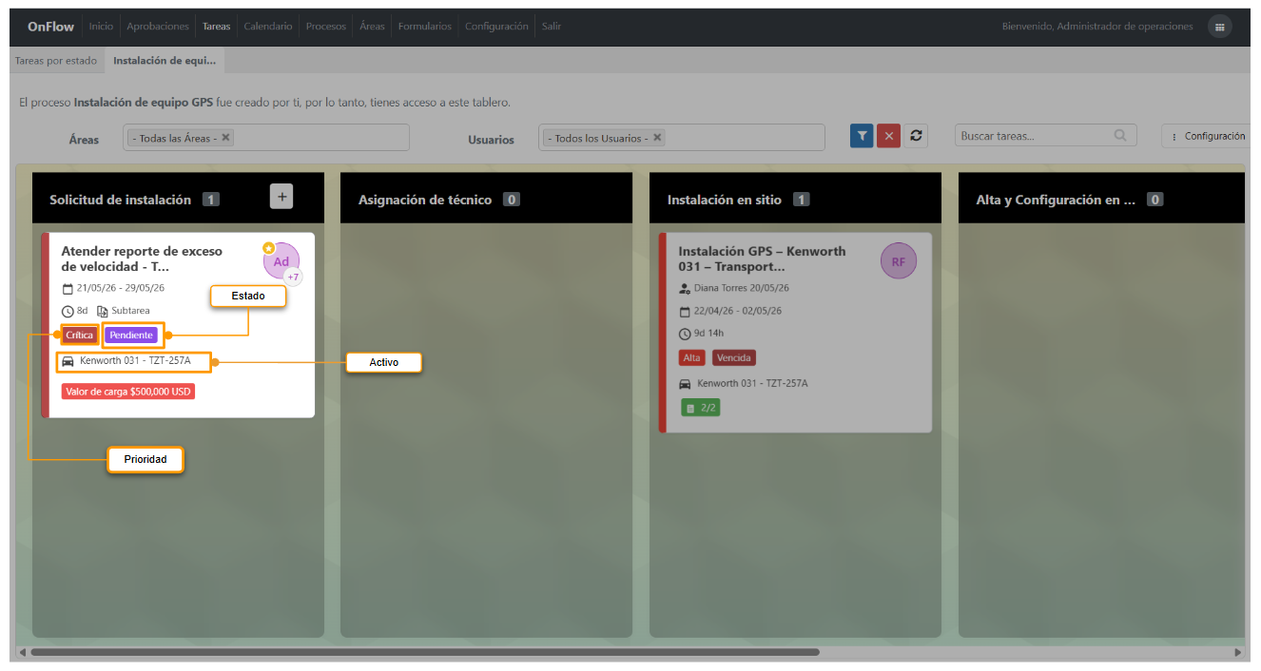The height and width of the screenshot is (671, 1261).
Task: Switch to the 'Tareas por estado' tab
Action: 56,60
